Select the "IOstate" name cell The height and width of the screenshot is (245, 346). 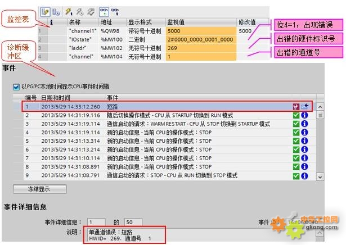tap(83, 40)
